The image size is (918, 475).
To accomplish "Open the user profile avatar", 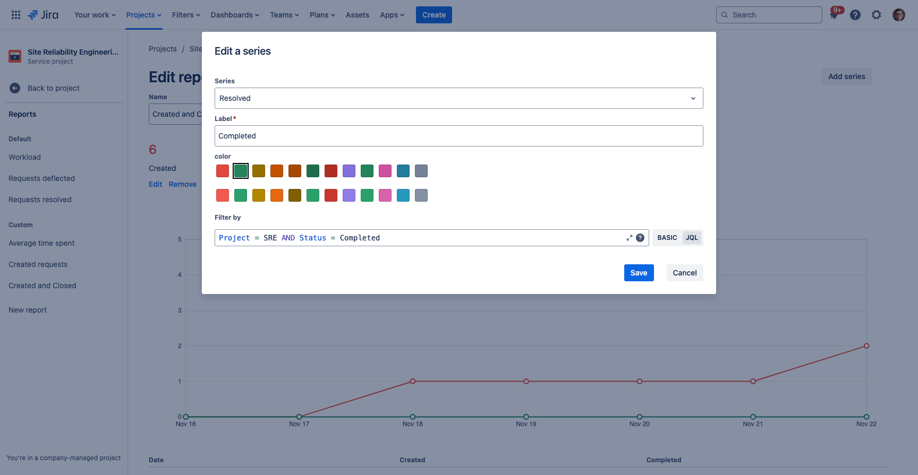I will (899, 15).
